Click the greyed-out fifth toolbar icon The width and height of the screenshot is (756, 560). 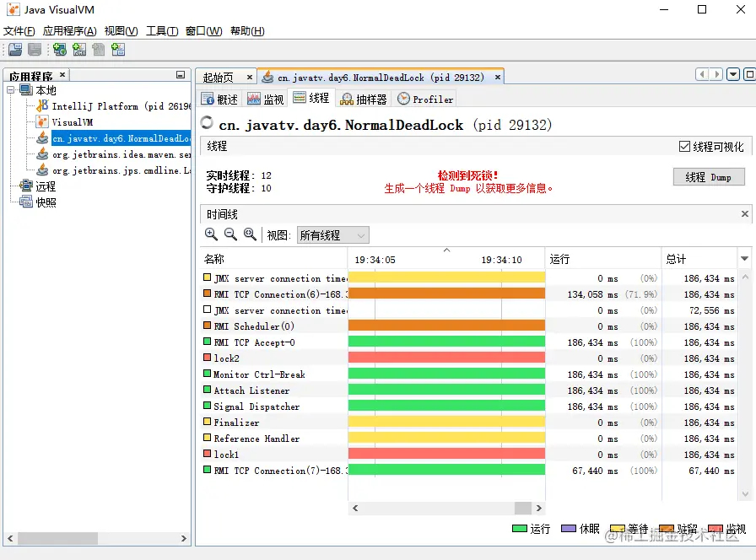point(99,49)
